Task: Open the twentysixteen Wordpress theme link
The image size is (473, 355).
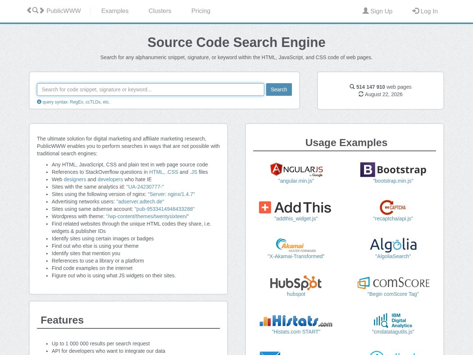Action: tap(147, 216)
